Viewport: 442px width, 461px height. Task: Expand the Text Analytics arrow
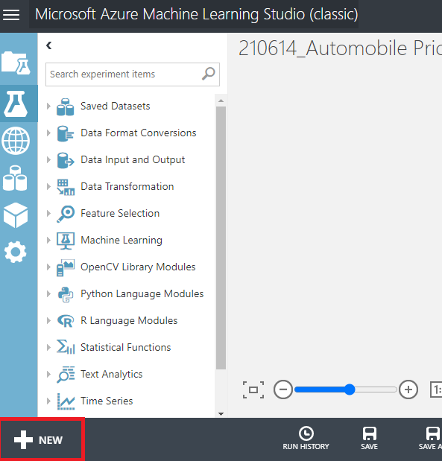tap(49, 375)
